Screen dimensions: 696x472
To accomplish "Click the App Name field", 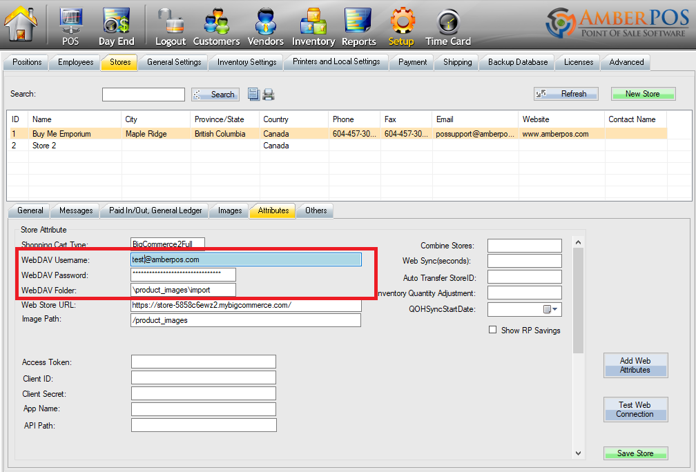I will pyautogui.click(x=203, y=409).
